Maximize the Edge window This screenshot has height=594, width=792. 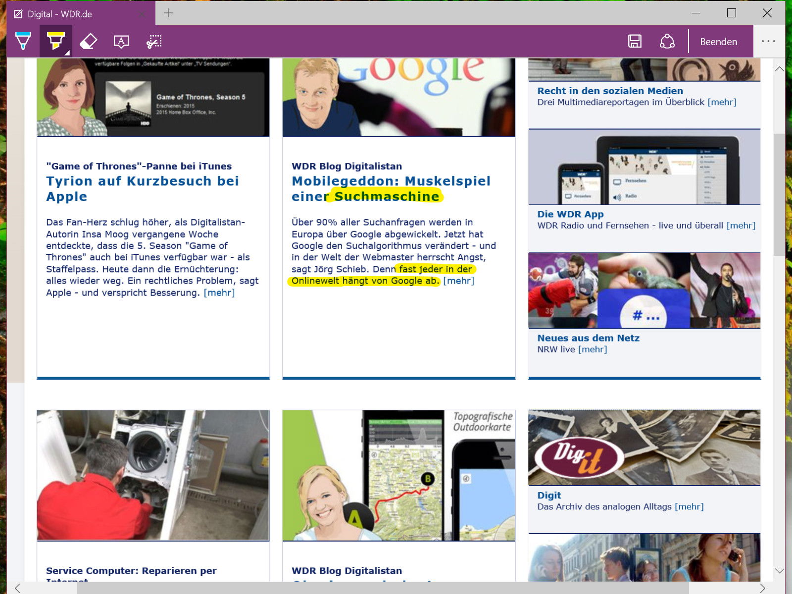(x=732, y=13)
